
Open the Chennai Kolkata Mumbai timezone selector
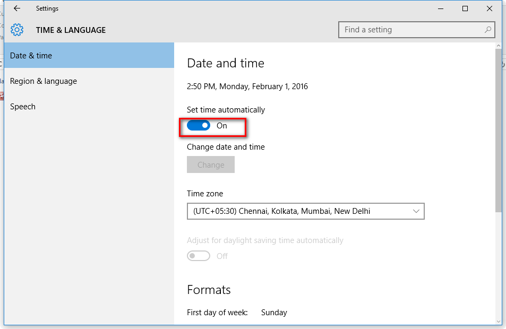[305, 211]
